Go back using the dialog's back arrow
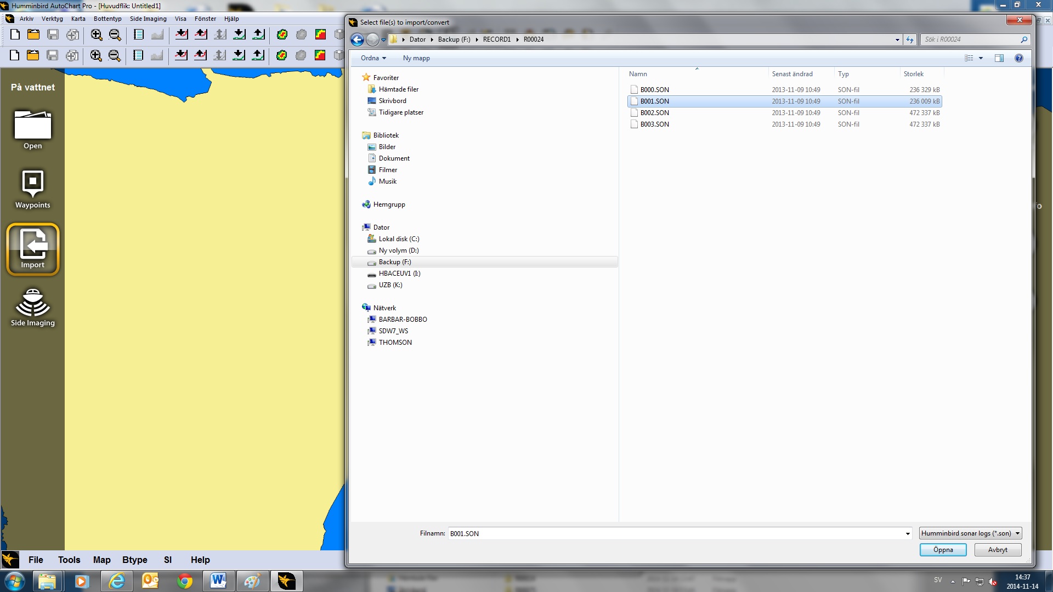 (357, 39)
